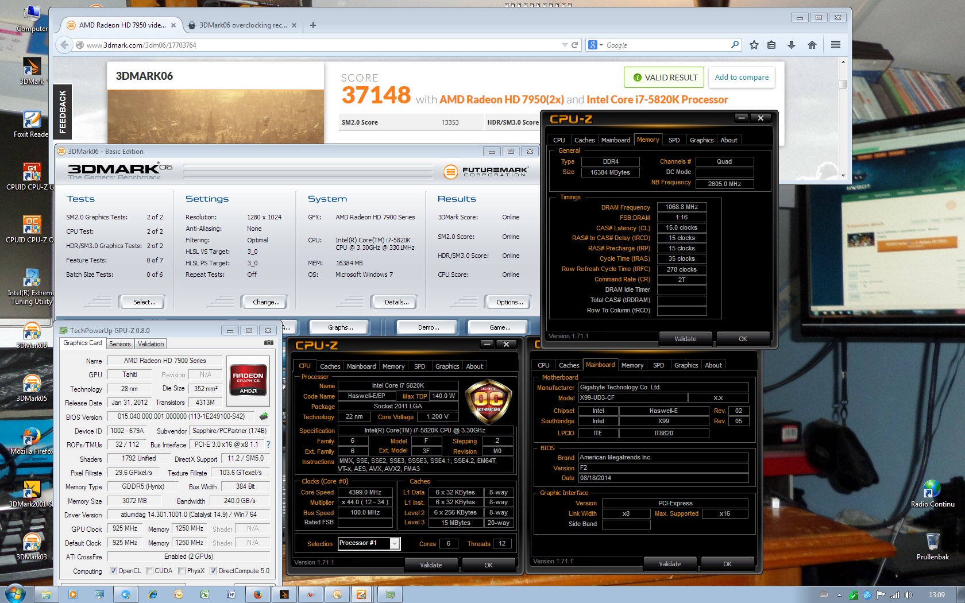Show bookmarks list icon in Firefox toolbar
This screenshot has height=603, width=965.
pos(771,45)
